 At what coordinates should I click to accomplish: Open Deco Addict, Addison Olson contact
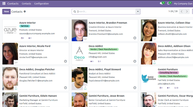174,46
